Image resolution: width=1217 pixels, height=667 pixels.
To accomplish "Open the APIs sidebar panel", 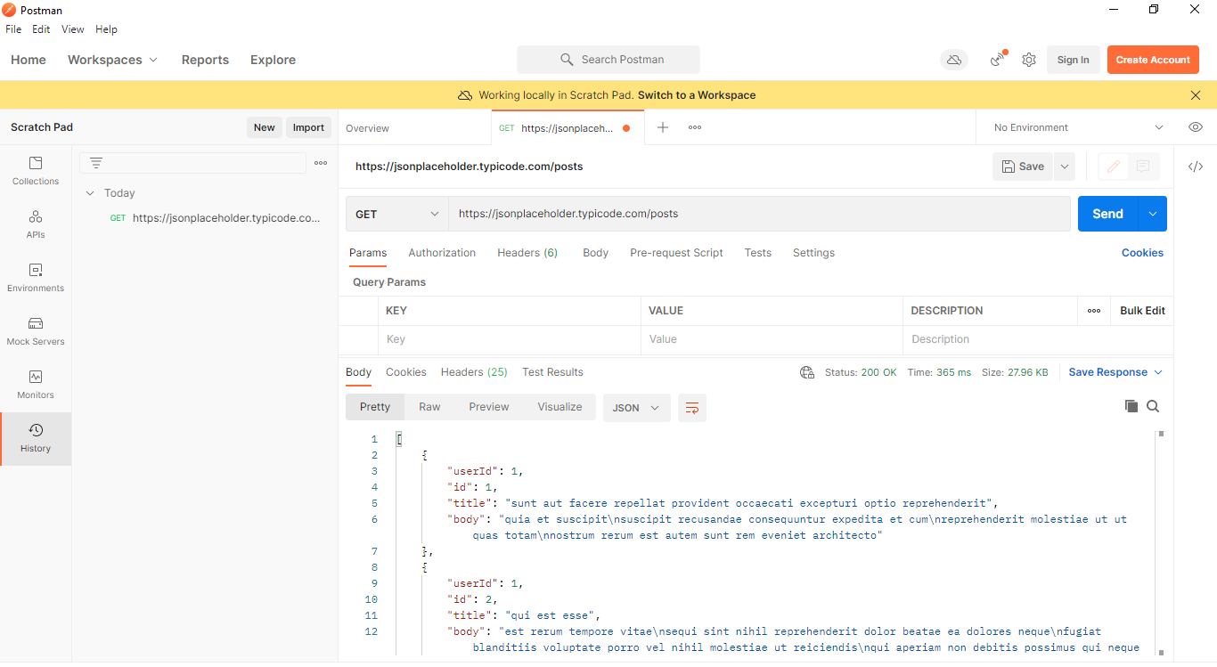I will [36, 224].
